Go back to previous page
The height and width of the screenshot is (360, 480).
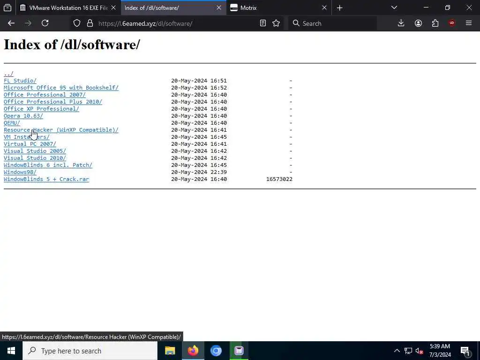[x=11, y=23]
